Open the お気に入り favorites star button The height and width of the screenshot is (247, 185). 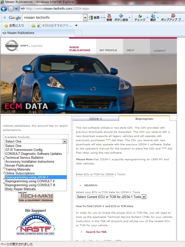coord(14,25)
